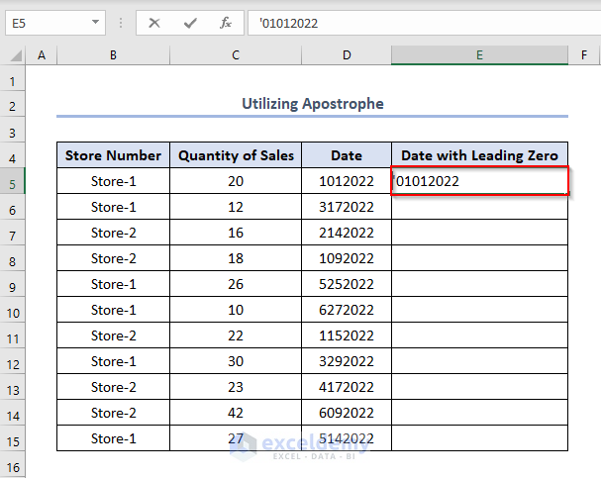Click the Utilizing Apostrophe title cell
Image resolution: width=601 pixels, height=478 pixels.
(x=312, y=103)
